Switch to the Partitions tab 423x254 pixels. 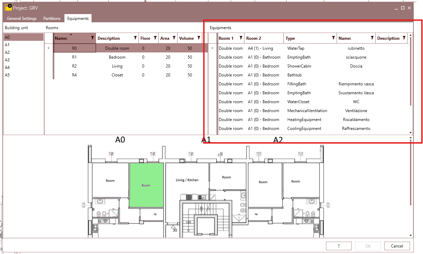[x=52, y=19]
